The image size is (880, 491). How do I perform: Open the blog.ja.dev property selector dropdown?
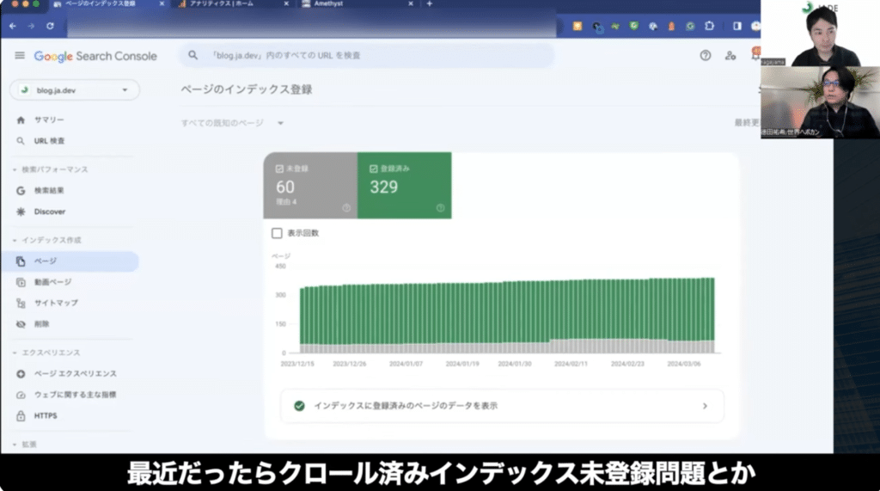tap(75, 90)
